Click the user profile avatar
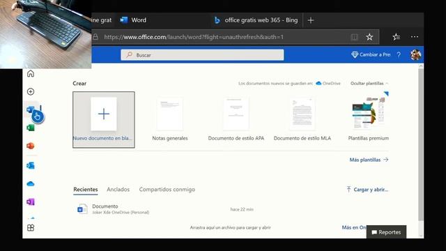The image size is (446, 251). (x=415, y=54)
